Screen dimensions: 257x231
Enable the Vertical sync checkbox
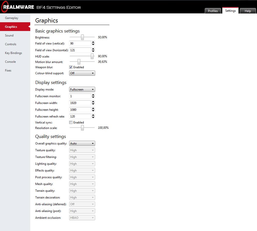(71, 122)
